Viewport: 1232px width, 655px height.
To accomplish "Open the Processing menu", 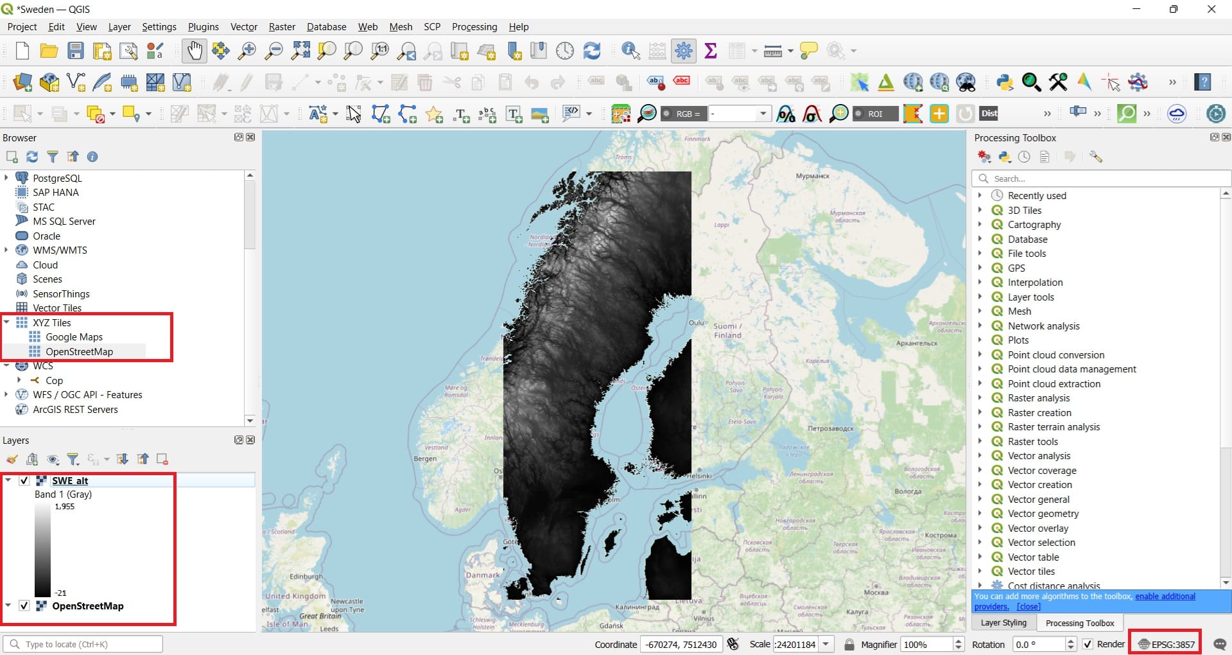I will (474, 27).
